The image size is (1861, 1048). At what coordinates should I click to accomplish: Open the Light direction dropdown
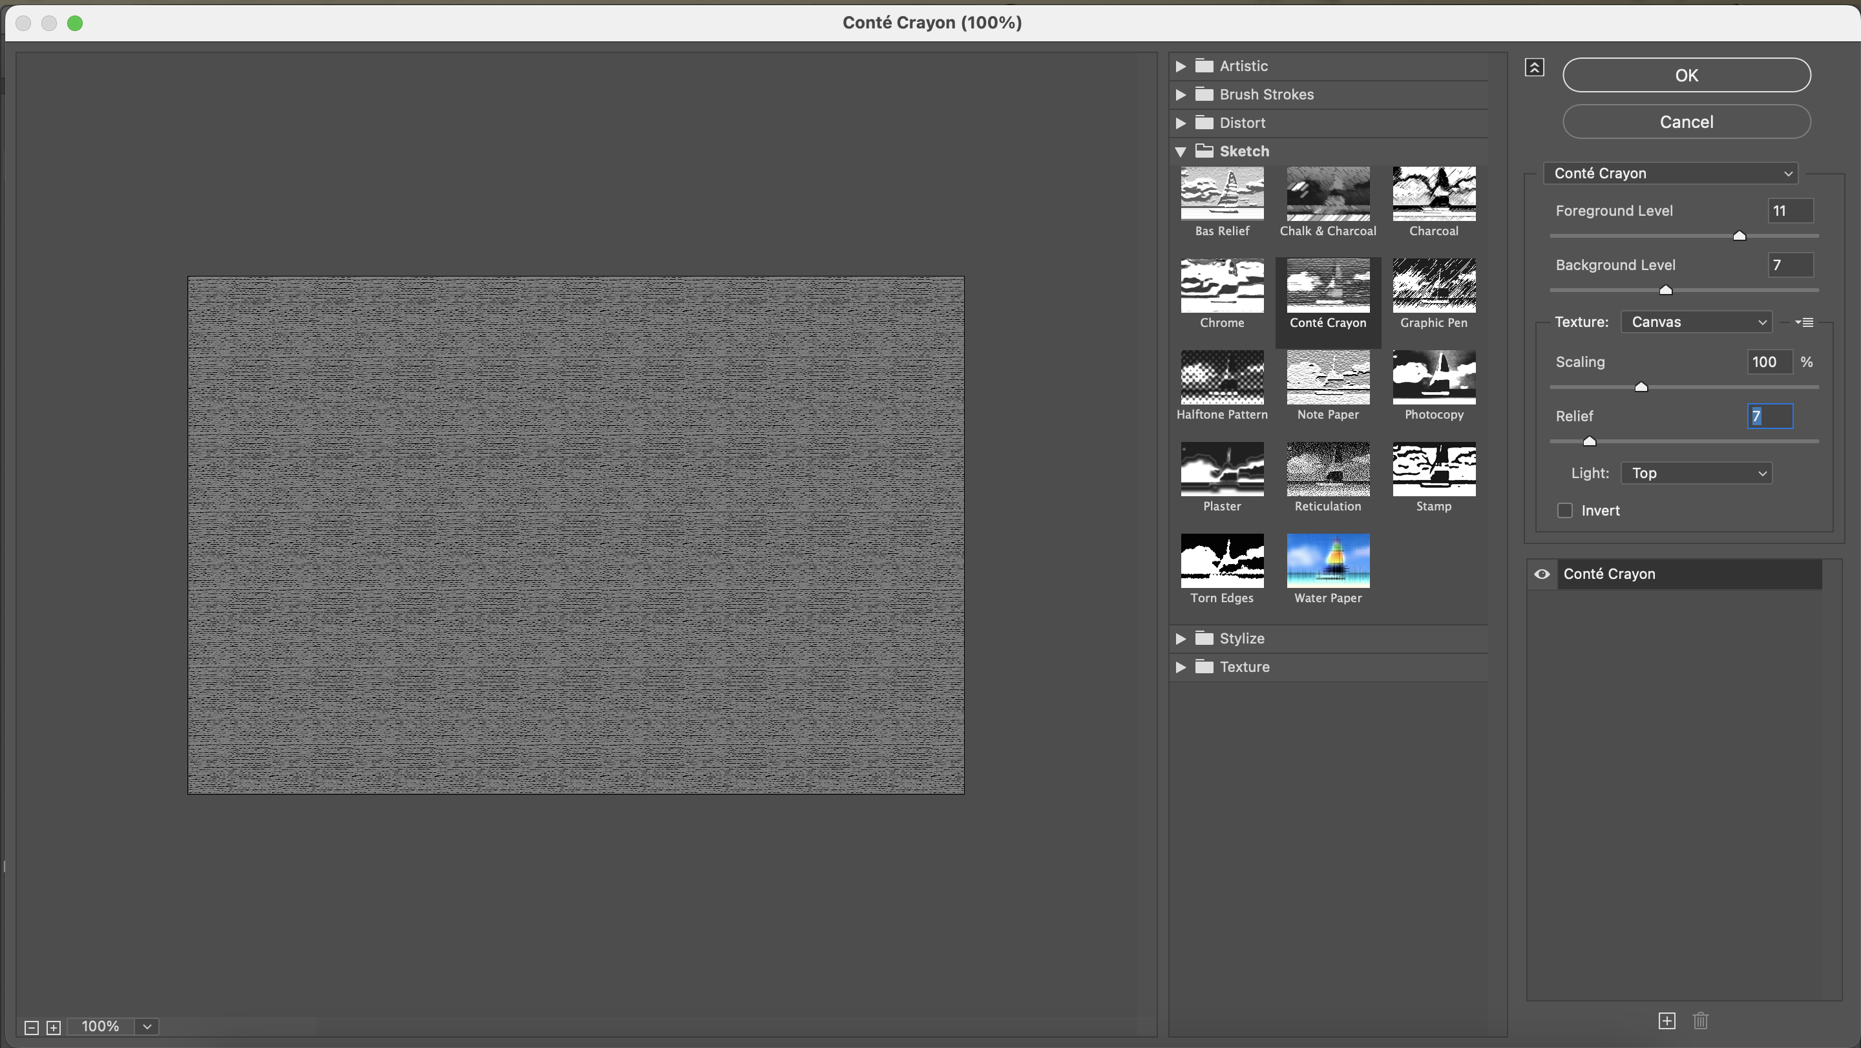(1696, 472)
